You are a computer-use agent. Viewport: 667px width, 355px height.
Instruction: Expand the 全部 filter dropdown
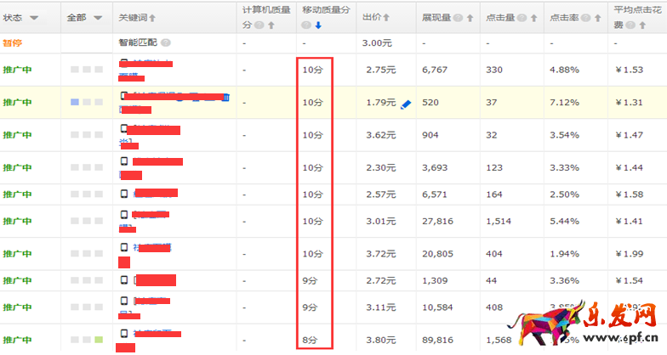(98, 17)
